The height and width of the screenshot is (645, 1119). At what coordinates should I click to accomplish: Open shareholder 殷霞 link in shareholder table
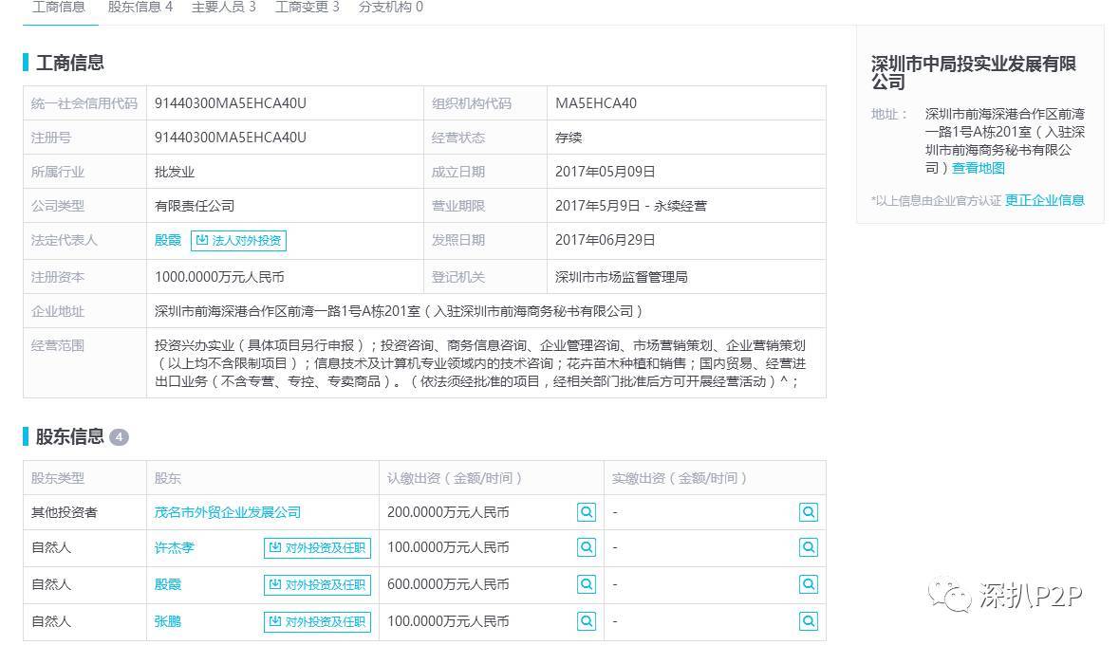tap(168, 584)
